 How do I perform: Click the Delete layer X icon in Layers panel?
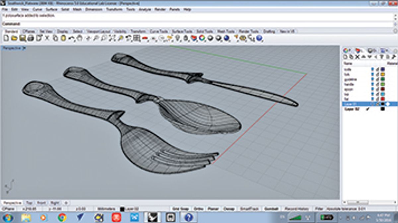tap(358, 57)
